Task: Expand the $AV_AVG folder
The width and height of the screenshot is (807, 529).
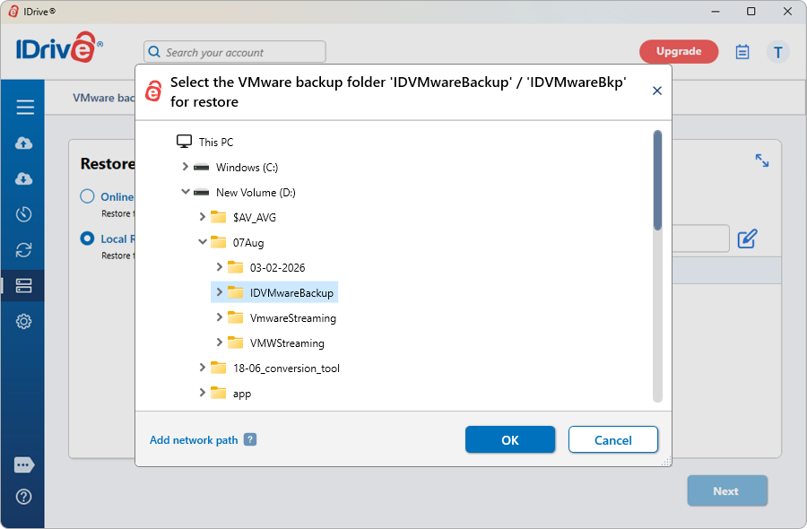Action: [203, 217]
